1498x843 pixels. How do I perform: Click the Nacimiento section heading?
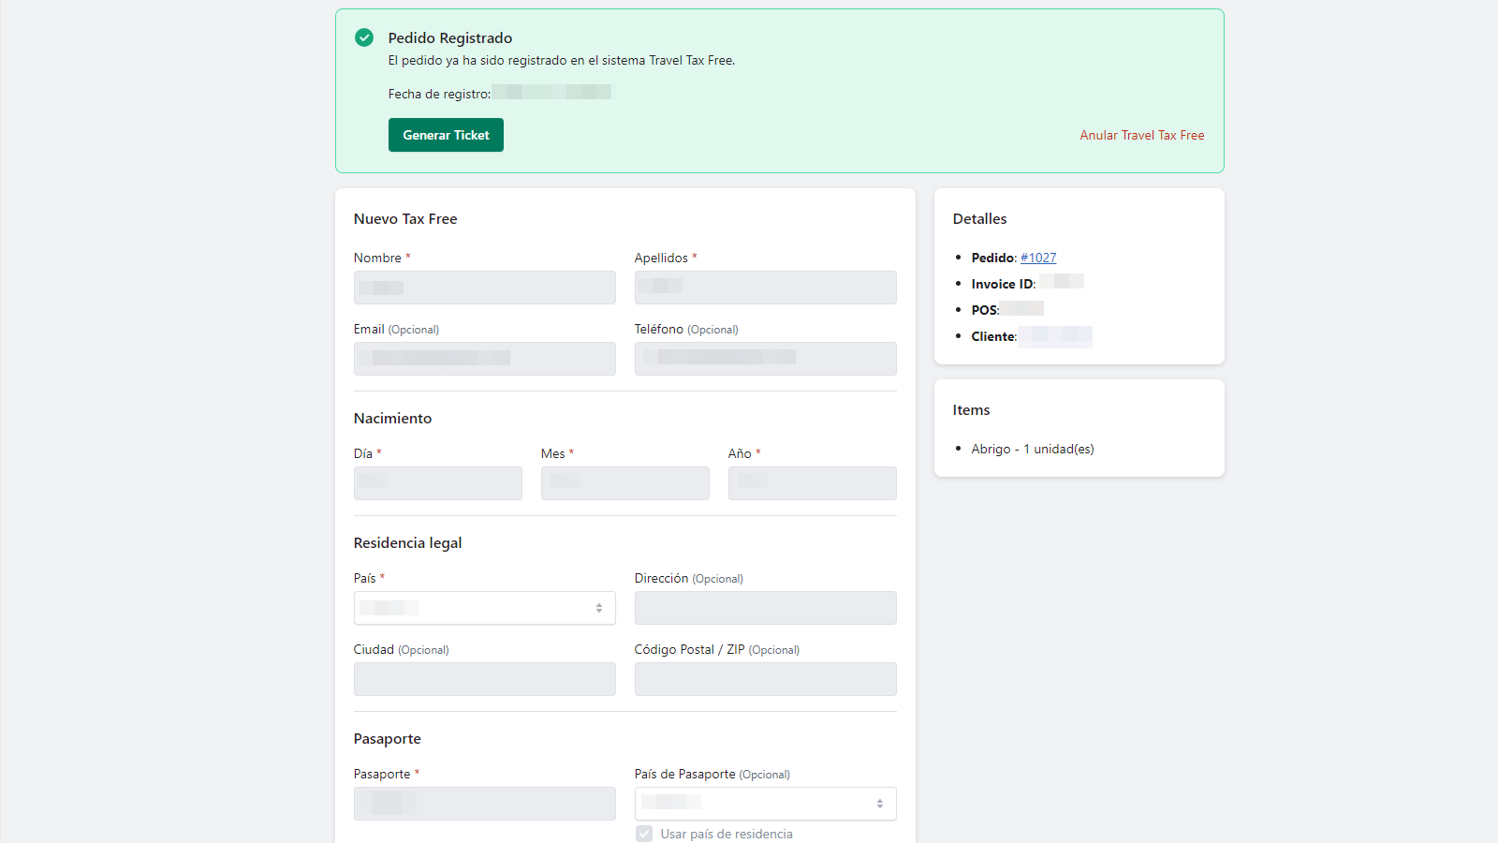coord(393,419)
